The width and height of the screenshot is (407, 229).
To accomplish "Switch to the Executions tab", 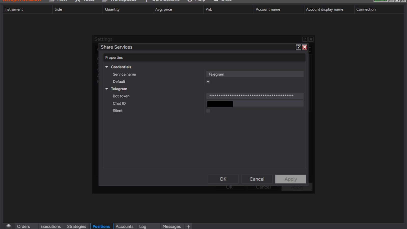I will tap(50, 226).
